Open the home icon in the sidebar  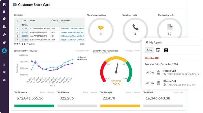click(4, 12)
